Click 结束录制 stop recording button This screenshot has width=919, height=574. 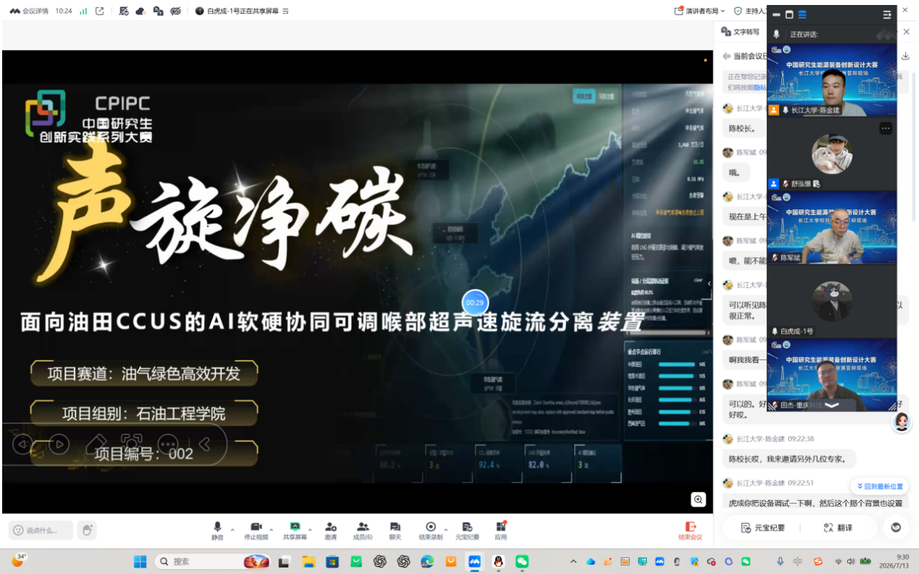point(431,531)
